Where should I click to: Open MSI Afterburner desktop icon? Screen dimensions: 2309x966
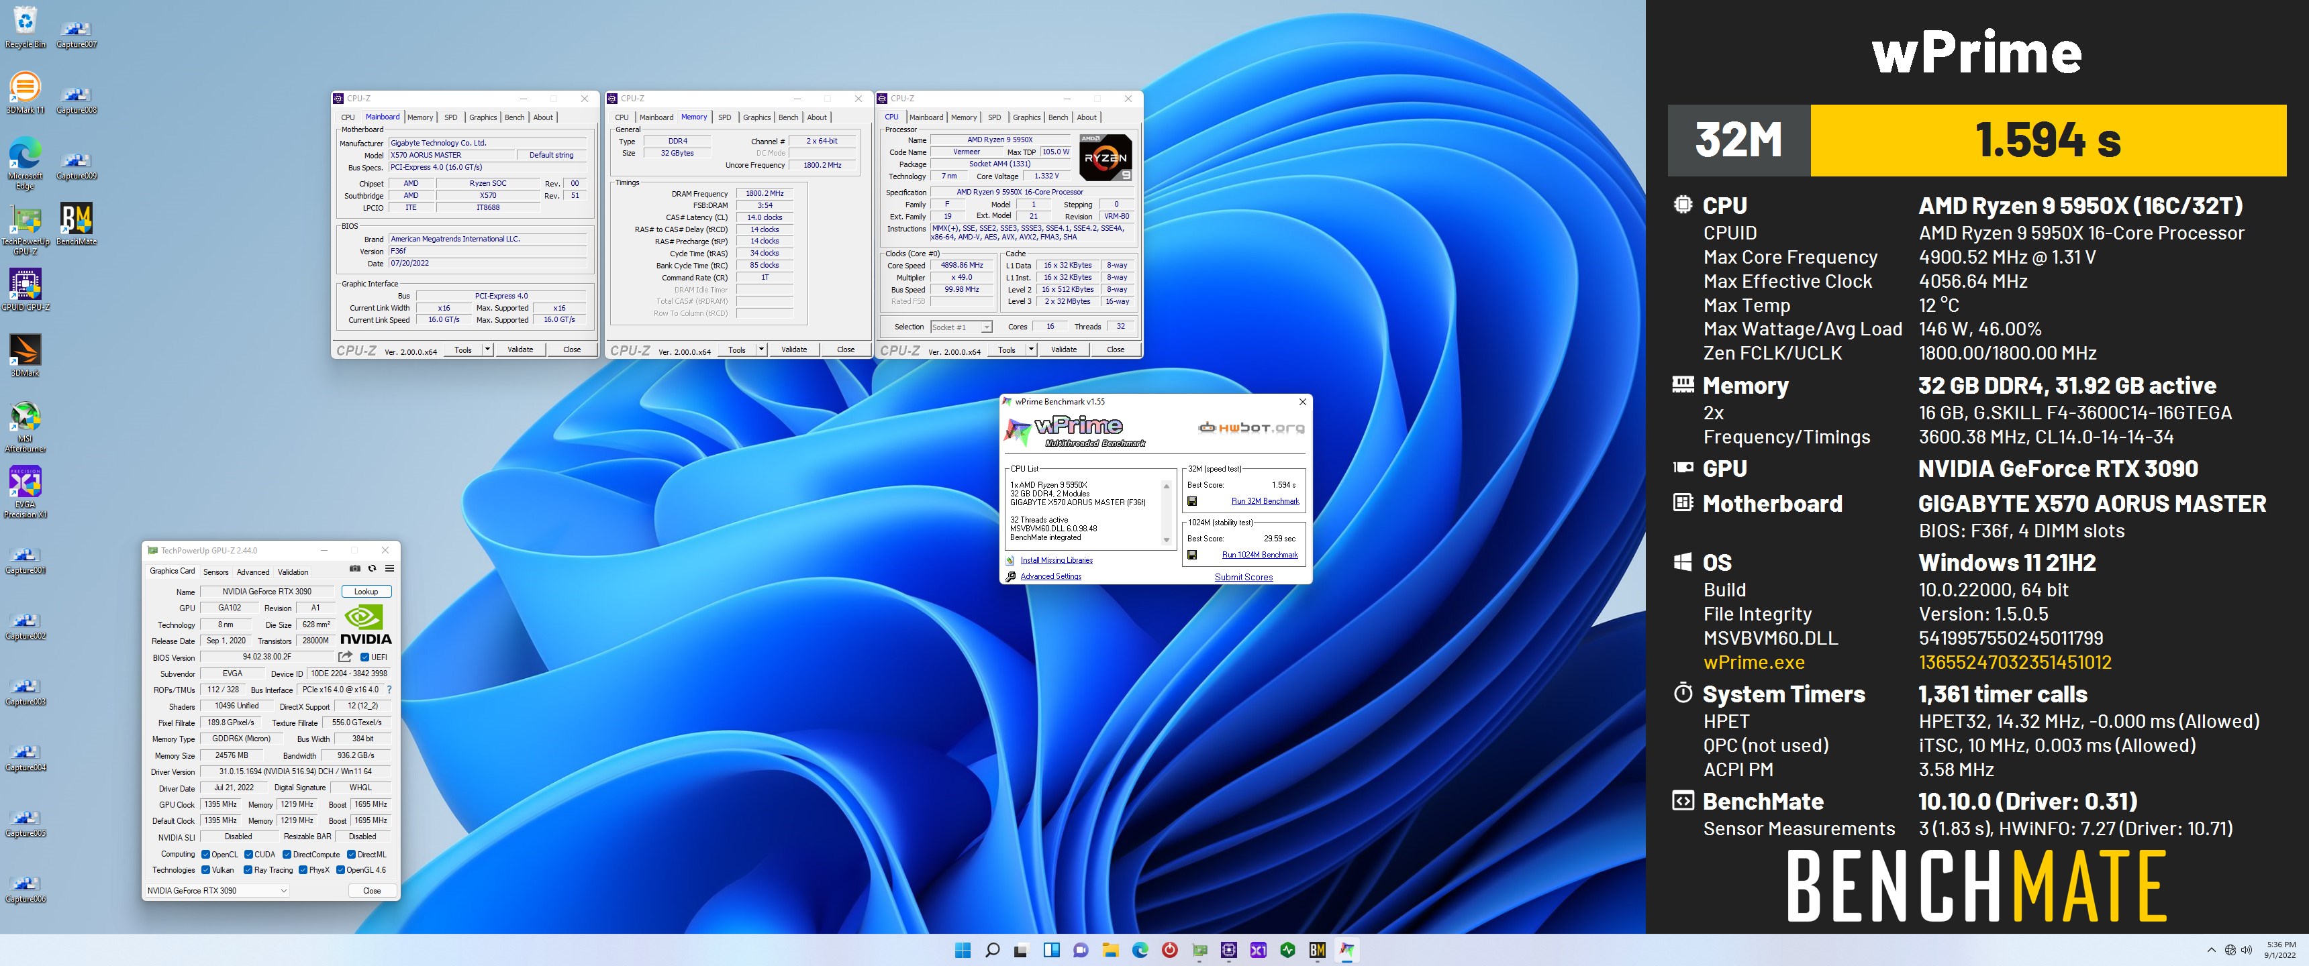coord(25,427)
